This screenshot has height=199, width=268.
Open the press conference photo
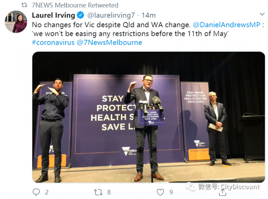[x=149, y=117]
